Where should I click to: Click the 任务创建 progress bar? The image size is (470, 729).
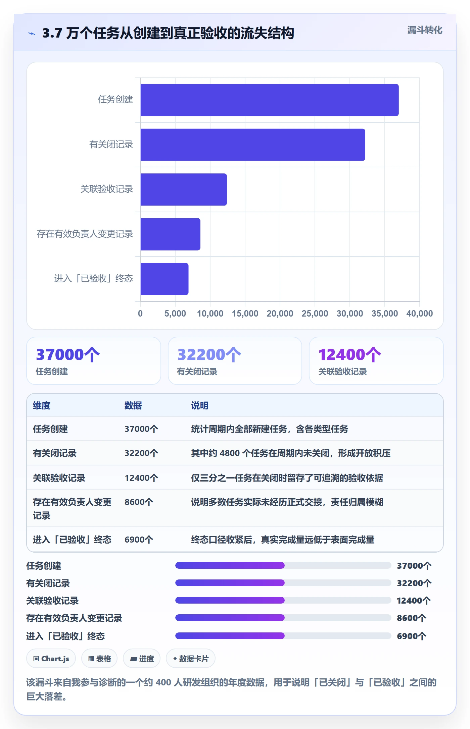(283, 565)
